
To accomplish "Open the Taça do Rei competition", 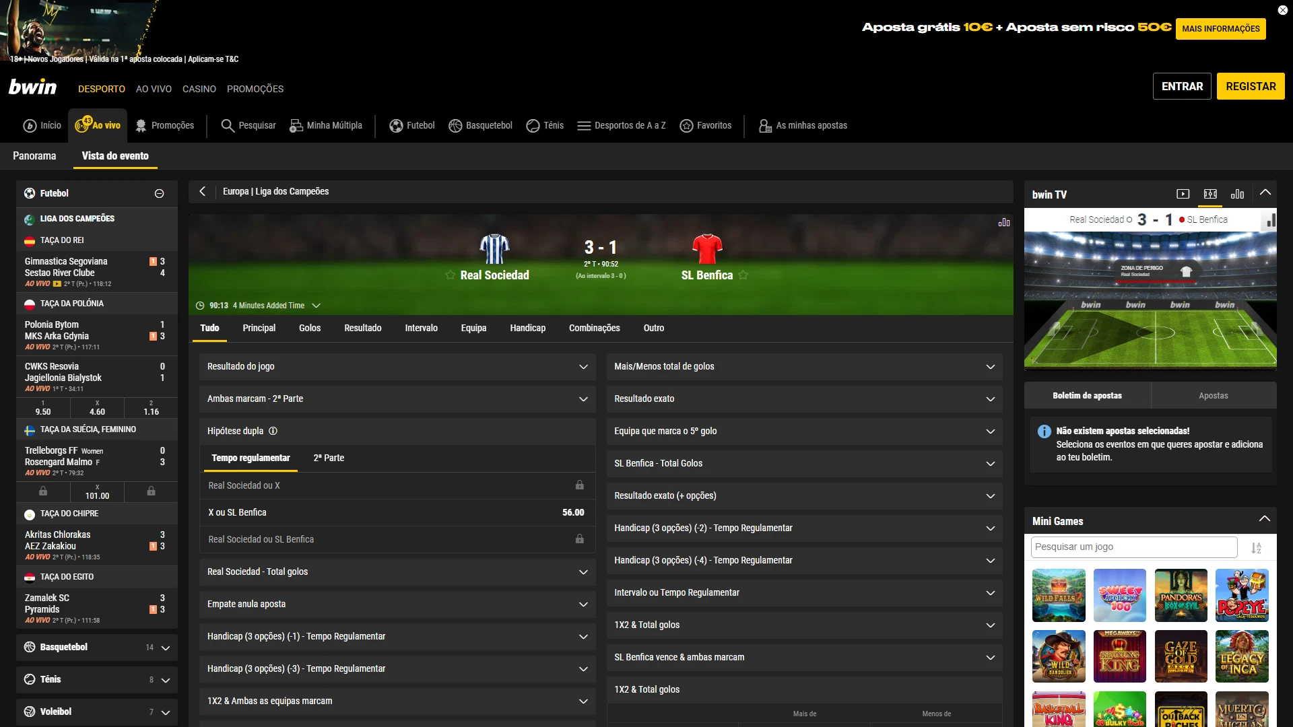I will click(97, 240).
